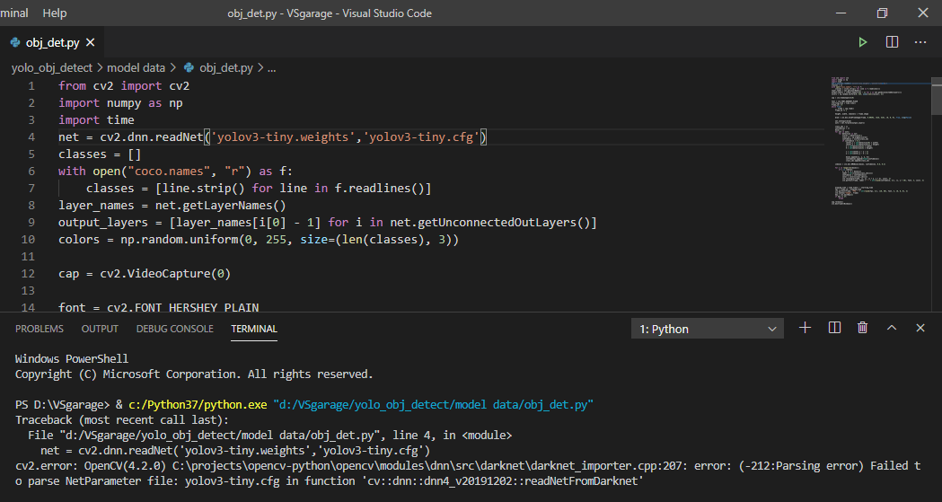Viewport: 942px width, 502px height.
Task: Click the Python file icon in tab
Action: tap(15, 42)
